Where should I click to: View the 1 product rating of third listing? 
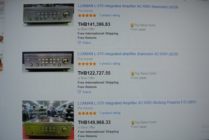tap(110, 113)
